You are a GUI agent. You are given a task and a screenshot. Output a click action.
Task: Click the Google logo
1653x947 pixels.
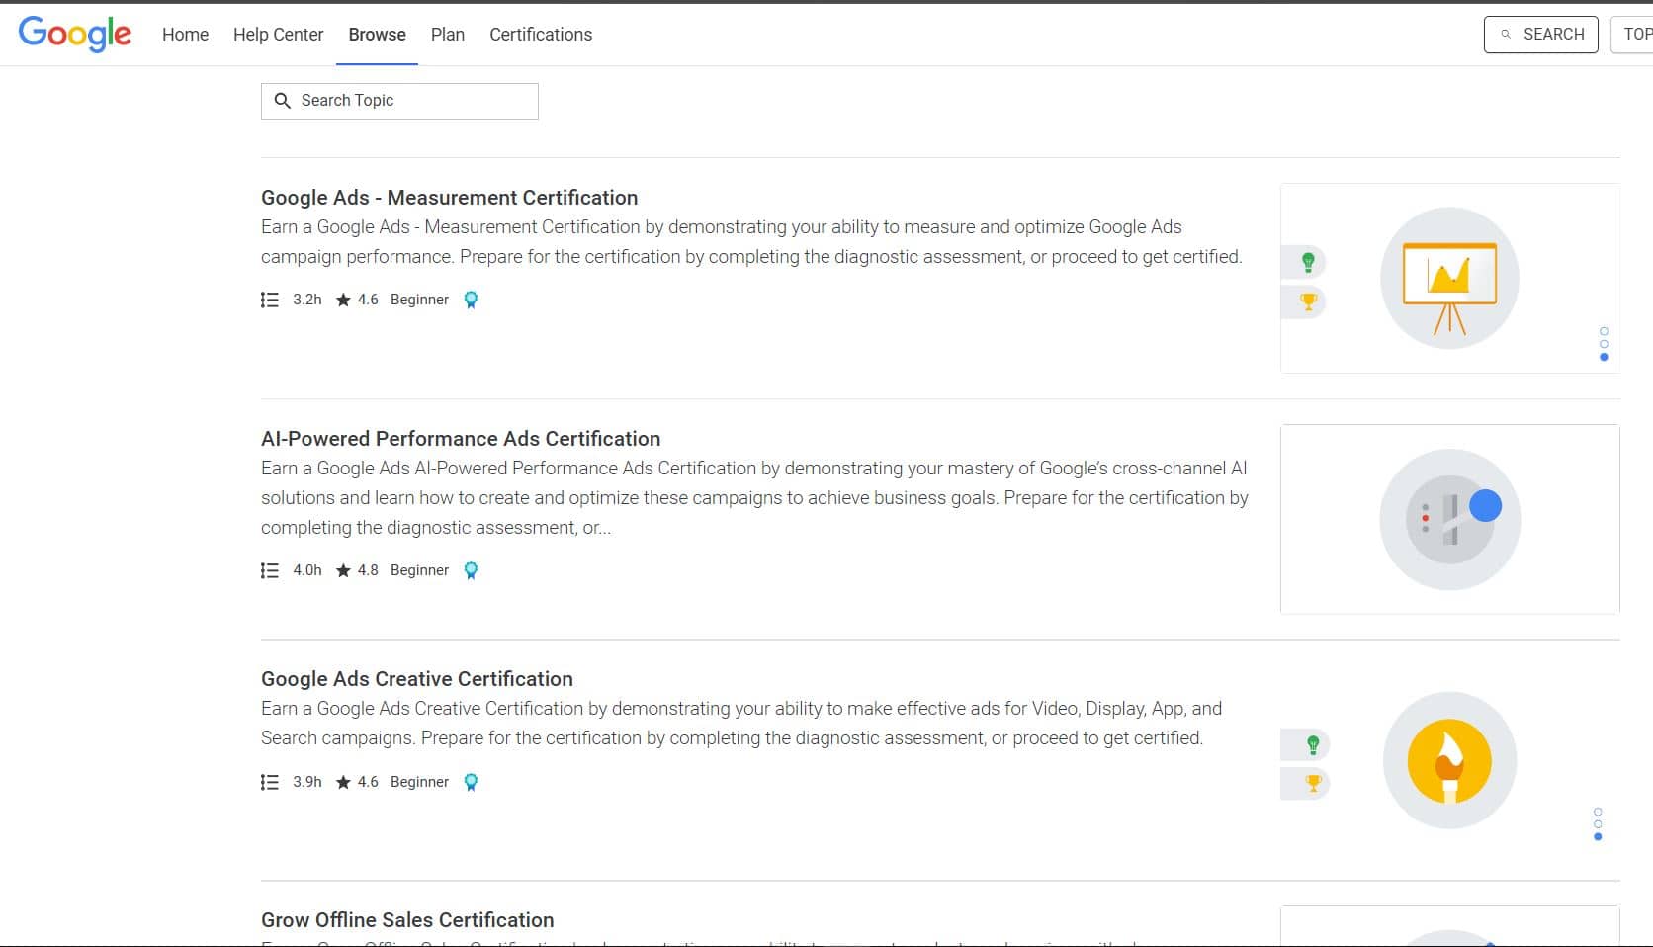(75, 34)
